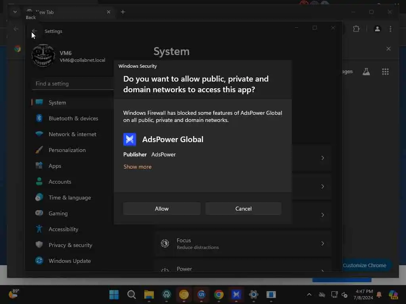Open Google apps grid icon
The height and width of the screenshot is (304, 406).
[x=385, y=72]
